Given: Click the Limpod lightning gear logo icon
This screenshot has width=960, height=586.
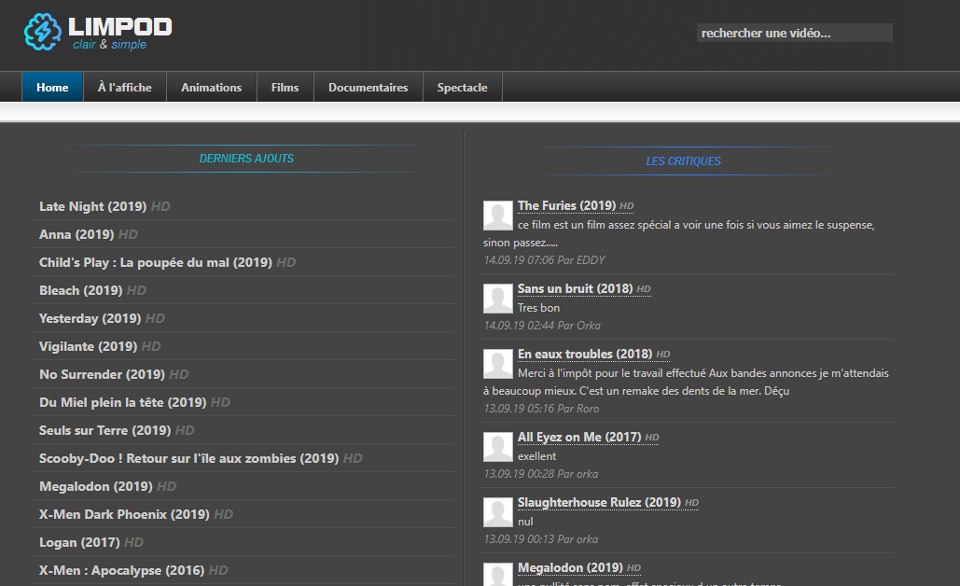Looking at the screenshot, I should pyautogui.click(x=43, y=32).
